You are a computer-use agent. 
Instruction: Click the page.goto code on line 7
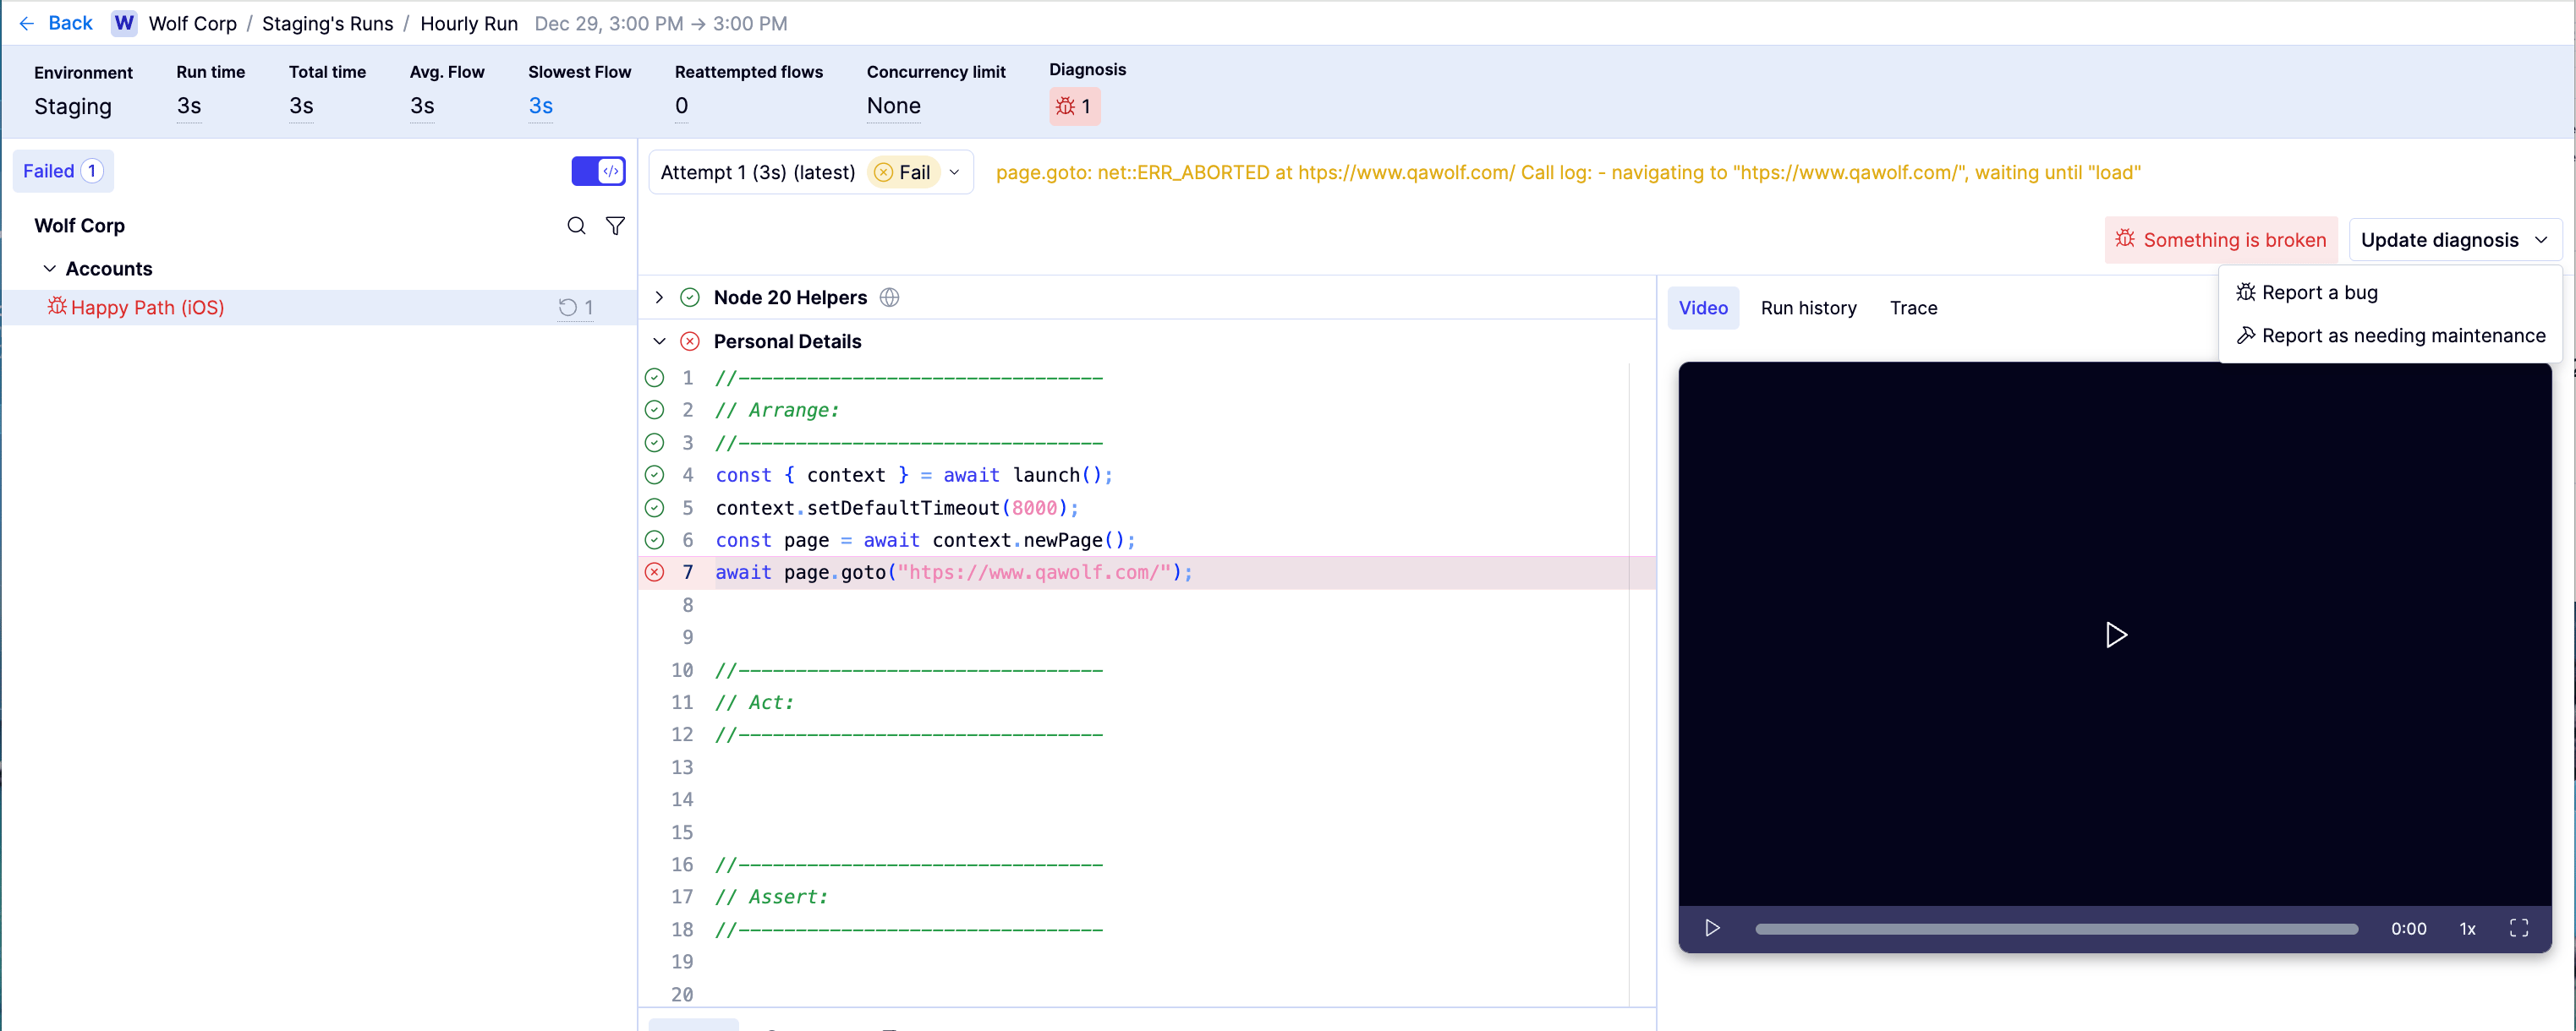(954, 572)
